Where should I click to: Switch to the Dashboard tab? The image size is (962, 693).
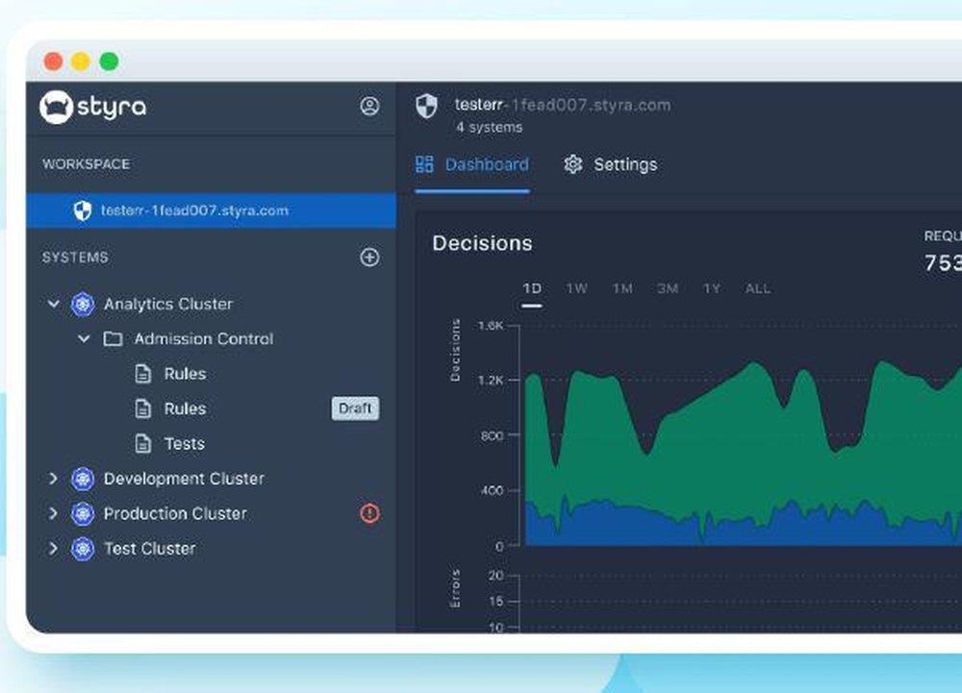click(x=471, y=164)
